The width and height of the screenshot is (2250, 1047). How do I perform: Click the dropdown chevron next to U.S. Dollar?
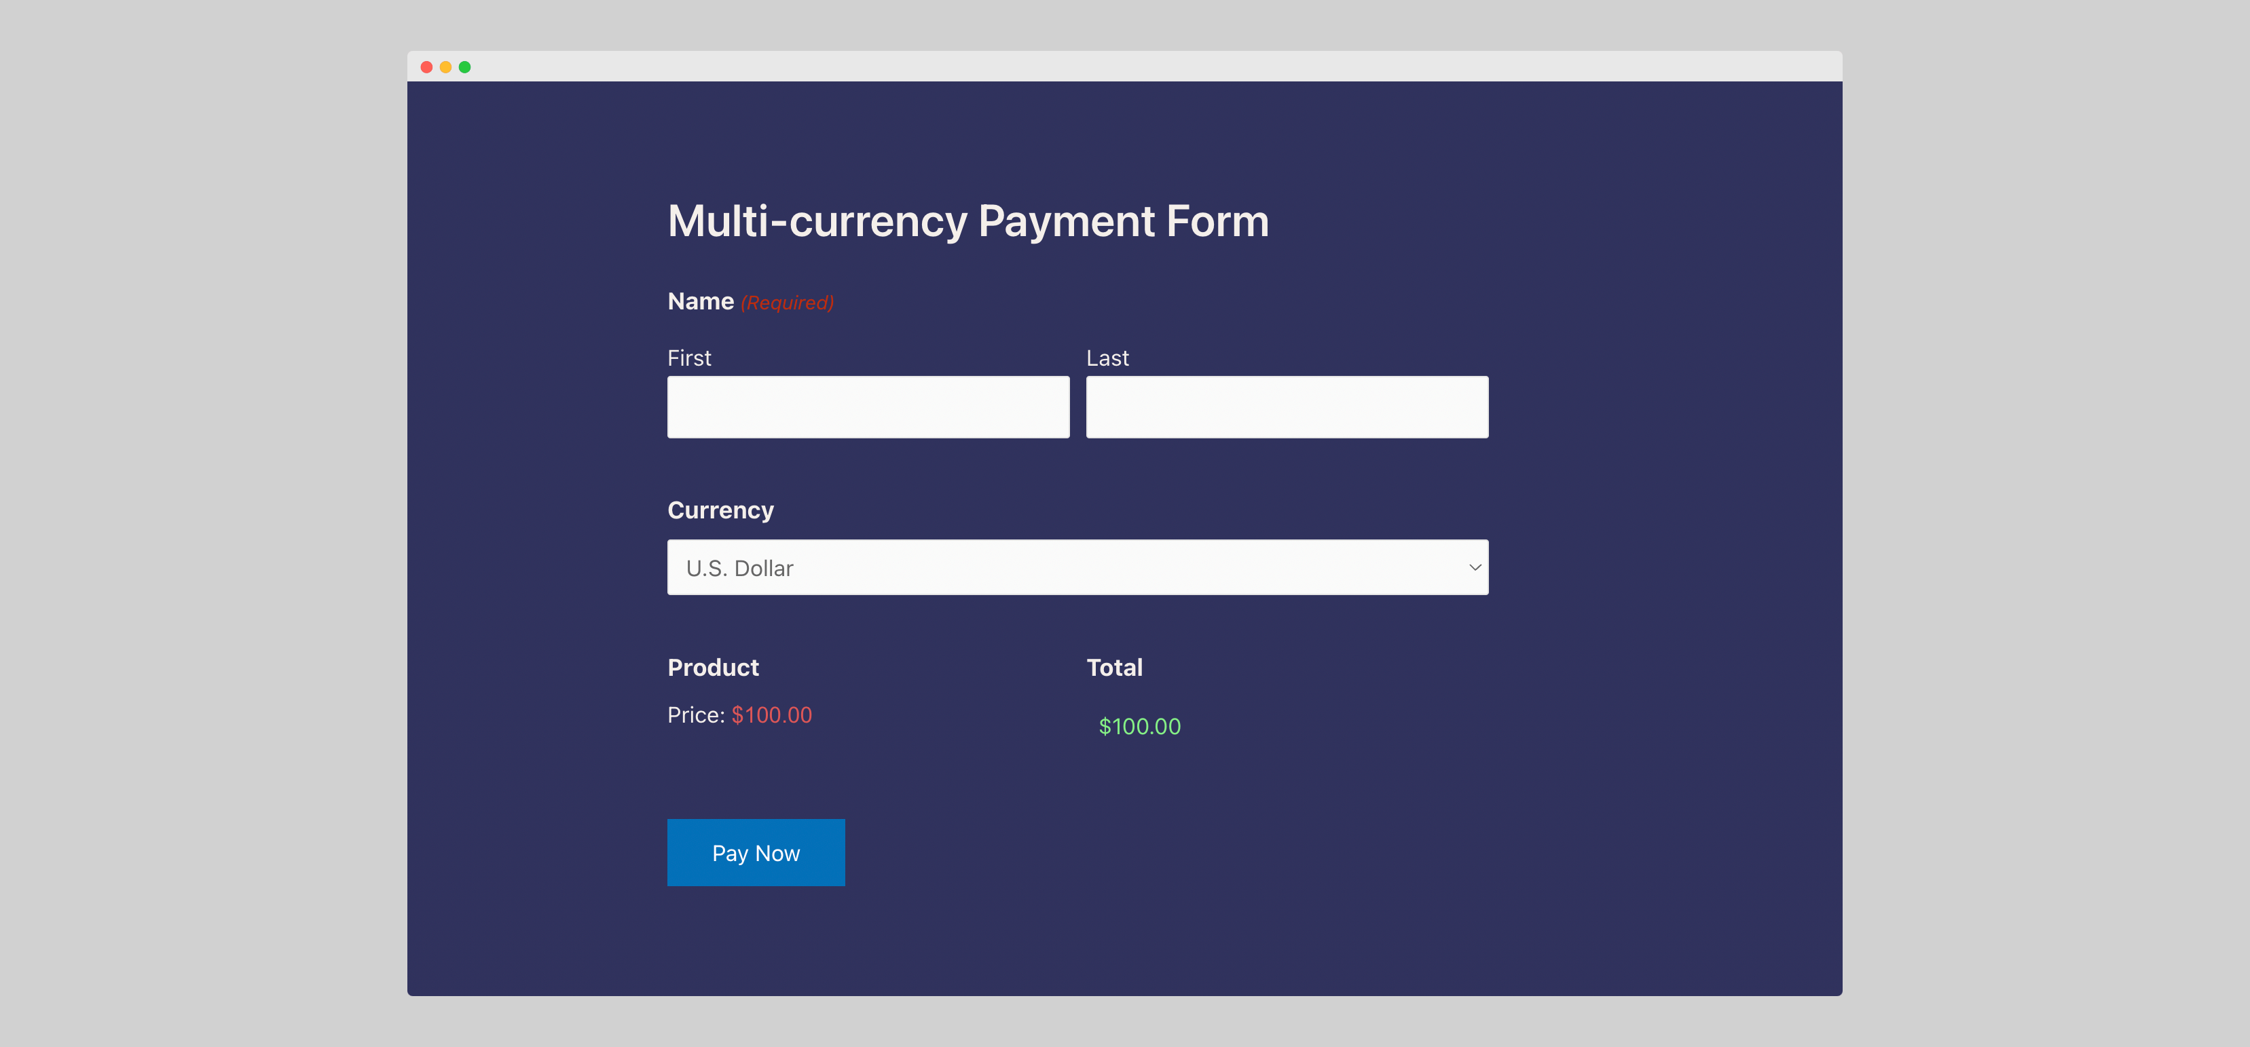(x=1475, y=567)
